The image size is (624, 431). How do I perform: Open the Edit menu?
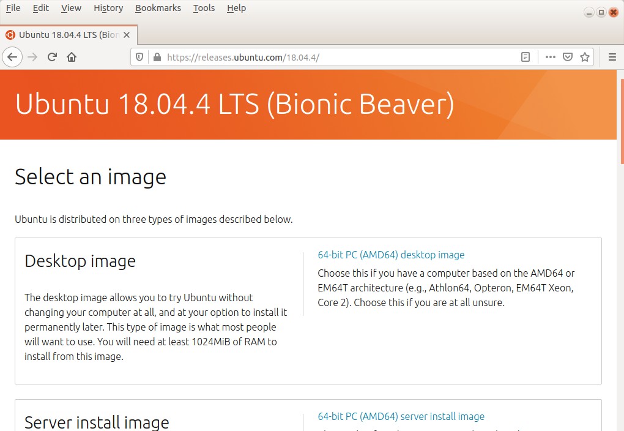(x=40, y=8)
